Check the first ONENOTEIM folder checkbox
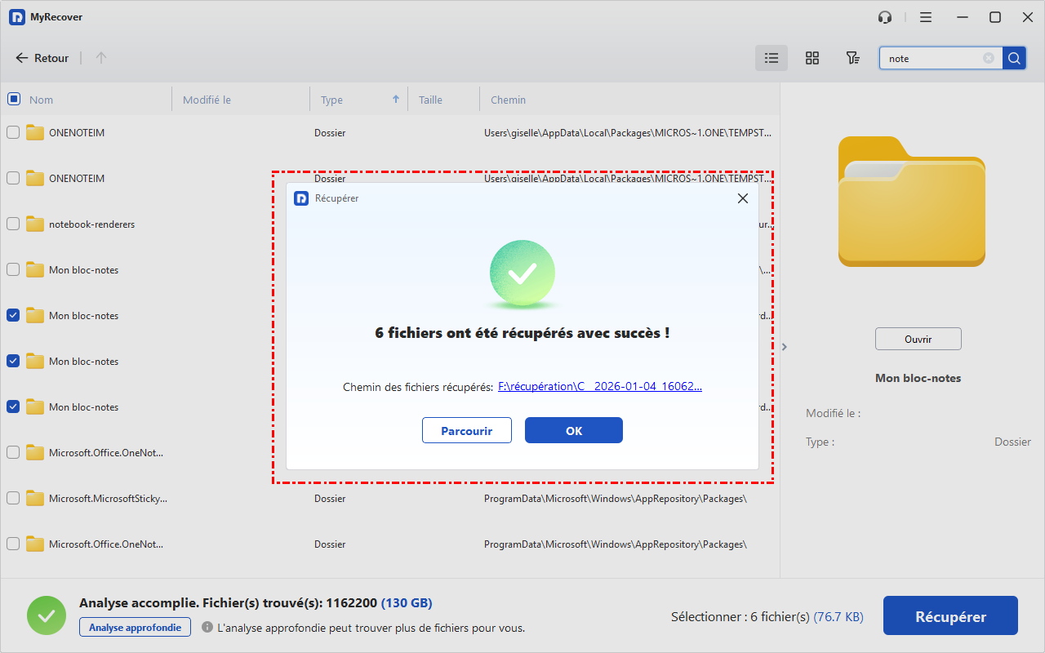The width and height of the screenshot is (1045, 653). pyautogui.click(x=14, y=132)
